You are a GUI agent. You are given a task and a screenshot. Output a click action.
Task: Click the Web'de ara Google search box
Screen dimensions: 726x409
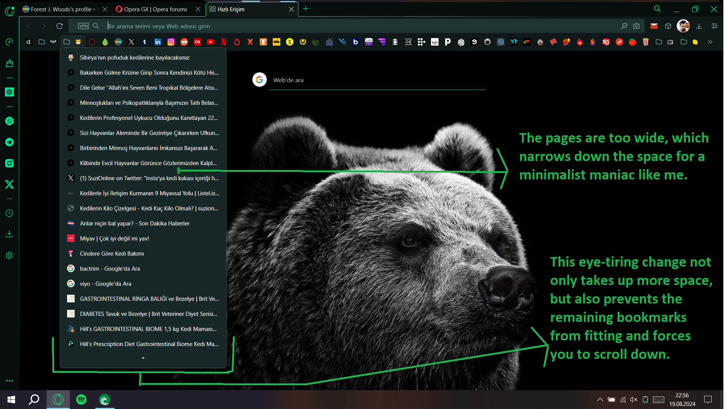point(377,80)
